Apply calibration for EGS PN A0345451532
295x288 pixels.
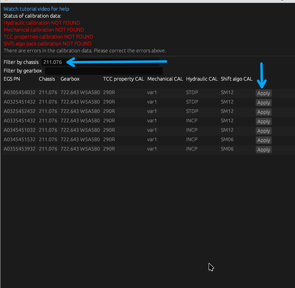[x=263, y=140]
